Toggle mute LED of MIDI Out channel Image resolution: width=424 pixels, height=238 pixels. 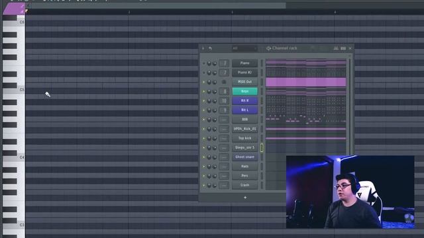(204, 82)
